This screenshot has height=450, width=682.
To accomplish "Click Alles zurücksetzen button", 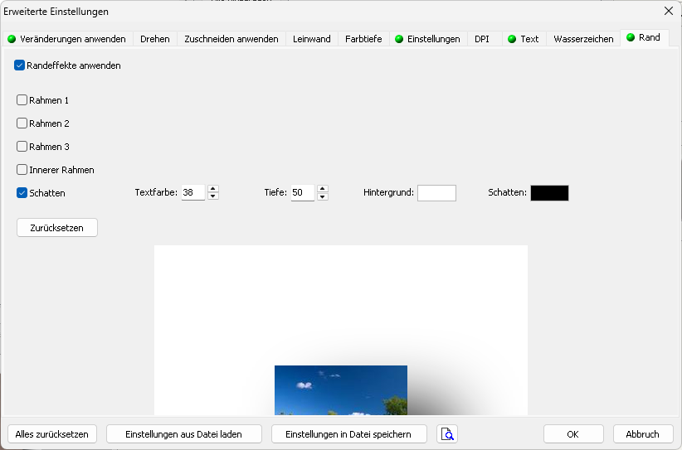I will pyautogui.click(x=52, y=434).
